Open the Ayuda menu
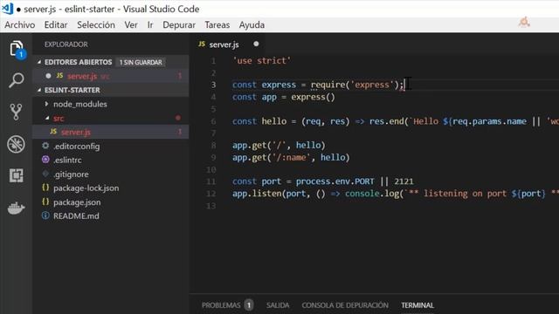The height and width of the screenshot is (314, 559). pyautogui.click(x=252, y=25)
